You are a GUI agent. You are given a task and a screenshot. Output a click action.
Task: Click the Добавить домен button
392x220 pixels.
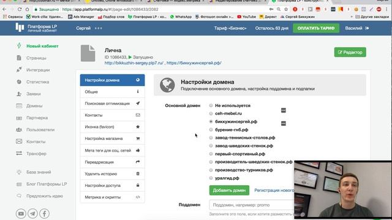229,190
